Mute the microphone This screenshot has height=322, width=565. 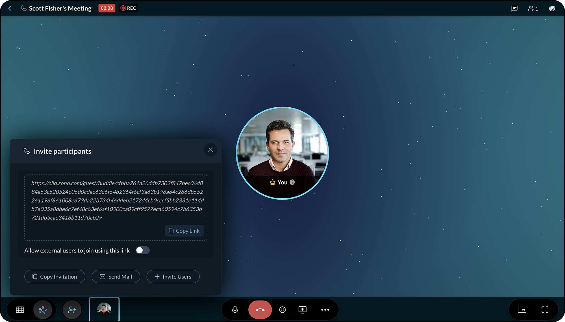[235, 310]
